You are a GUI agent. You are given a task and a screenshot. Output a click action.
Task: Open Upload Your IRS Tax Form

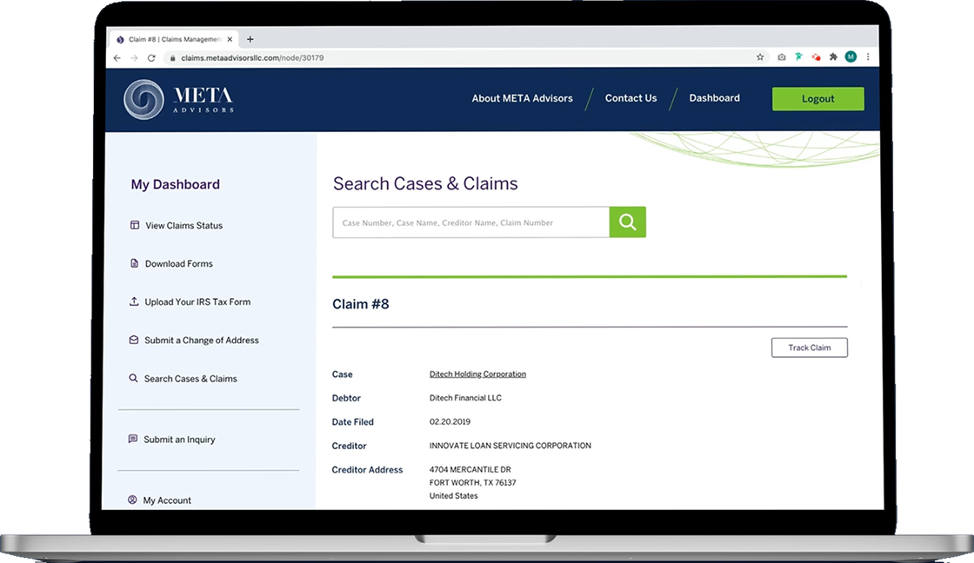pos(197,301)
